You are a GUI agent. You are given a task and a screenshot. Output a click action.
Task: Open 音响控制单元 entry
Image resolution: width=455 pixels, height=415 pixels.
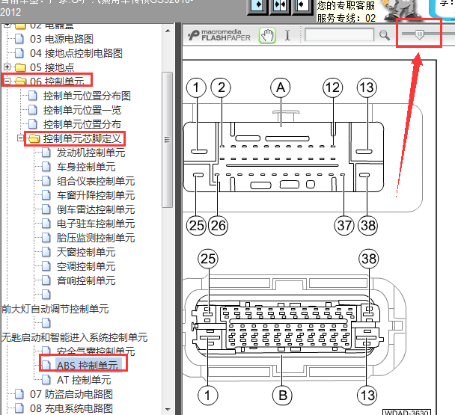(86, 280)
